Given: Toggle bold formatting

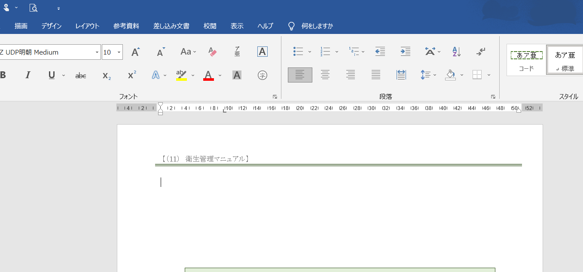Looking at the screenshot, I should coord(3,75).
